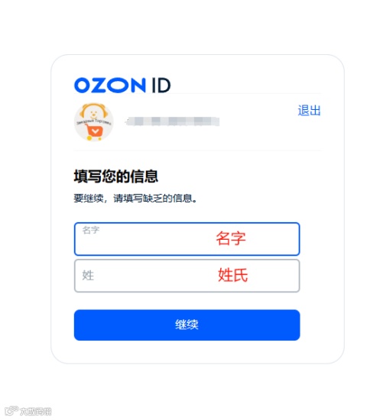Click the watermark camera icon at bottom-left
This screenshot has height=420, width=383.
11,410
